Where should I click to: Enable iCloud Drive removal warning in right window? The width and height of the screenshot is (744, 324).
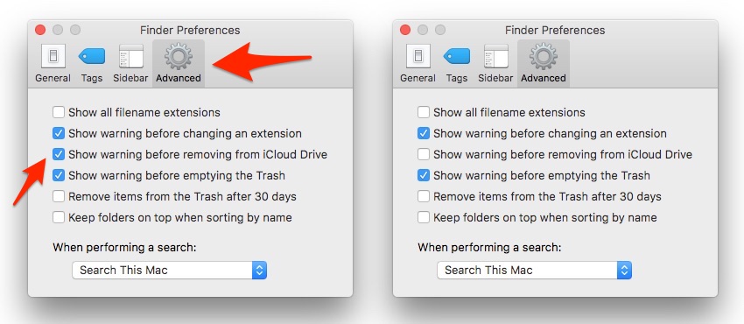[x=424, y=155]
